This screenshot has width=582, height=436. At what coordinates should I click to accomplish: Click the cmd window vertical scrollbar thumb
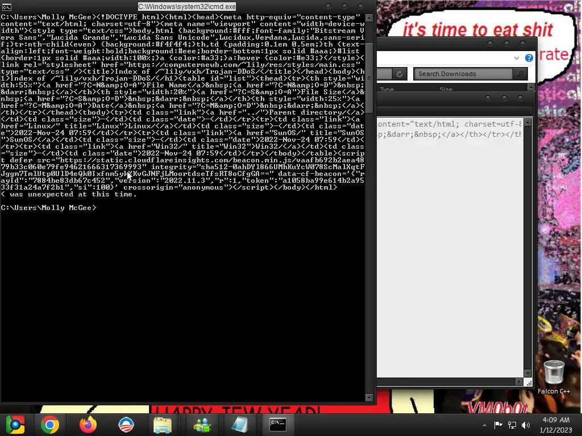tap(369, 78)
